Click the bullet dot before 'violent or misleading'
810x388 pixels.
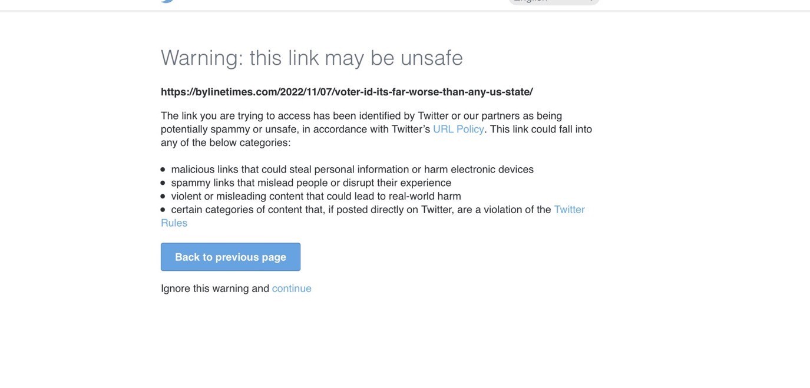click(163, 197)
